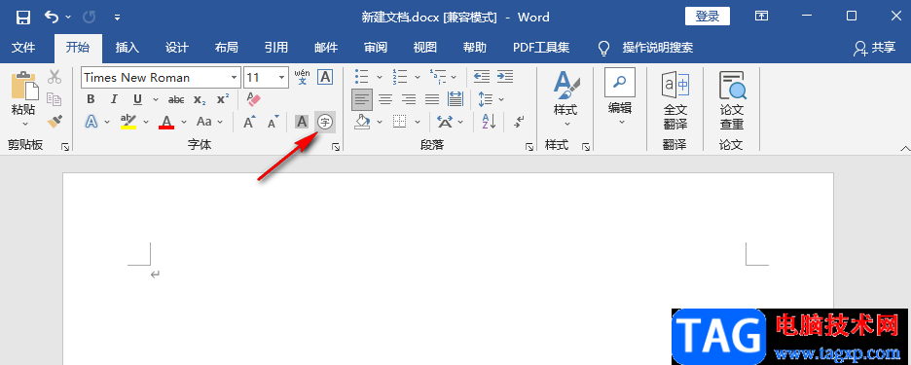Viewport: 911px width, 365px height.
Task: Click the 登录 sign-in button
Action: pyautogui.click(x=708, y=17)
